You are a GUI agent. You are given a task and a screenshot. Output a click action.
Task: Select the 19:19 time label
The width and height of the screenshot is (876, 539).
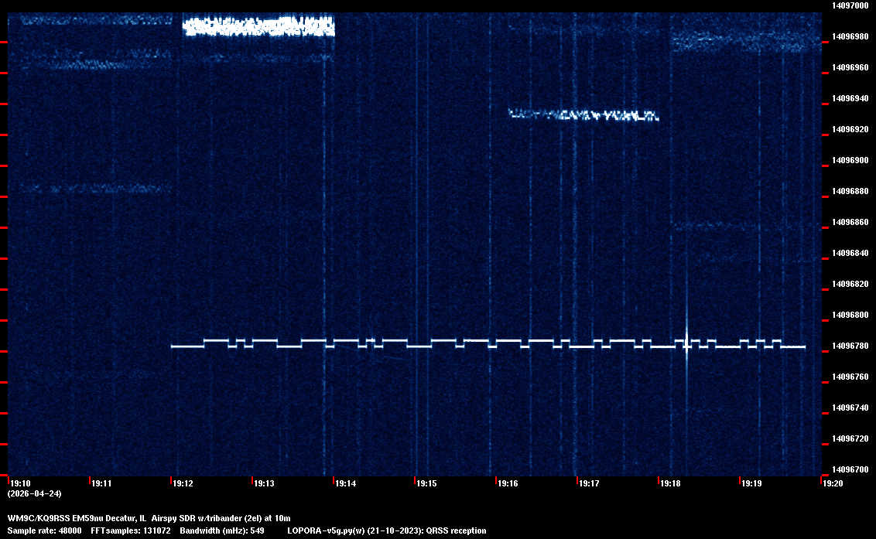pos(751,483)
